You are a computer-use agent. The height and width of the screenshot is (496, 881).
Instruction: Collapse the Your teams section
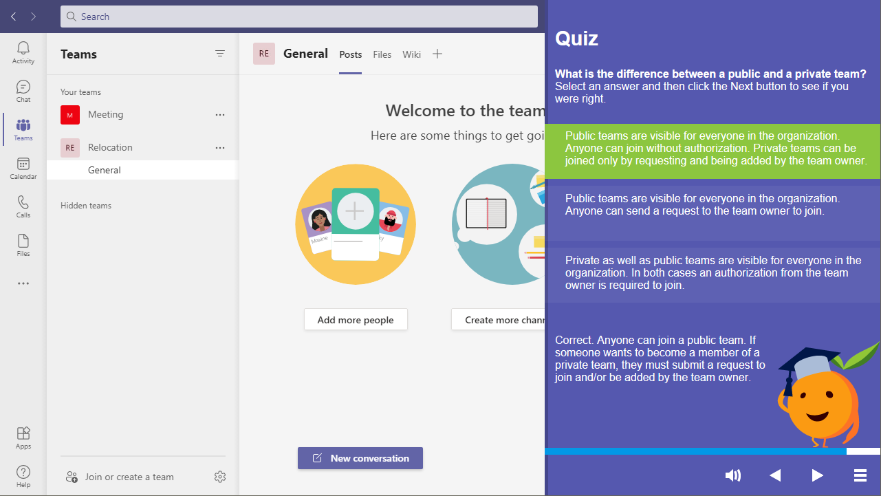click(80, 92)
